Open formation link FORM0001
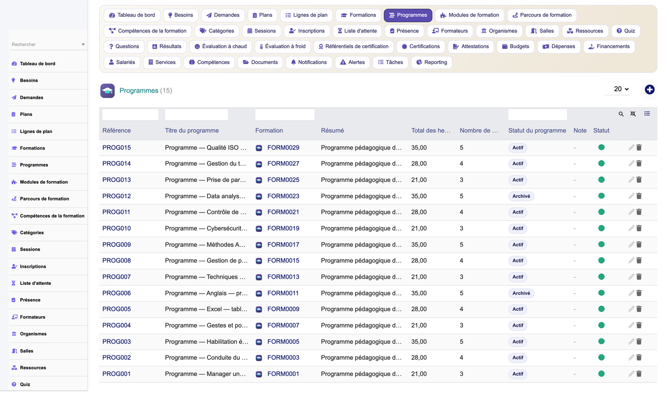Screen dimensions: 669x414 (x=283, y=374)
